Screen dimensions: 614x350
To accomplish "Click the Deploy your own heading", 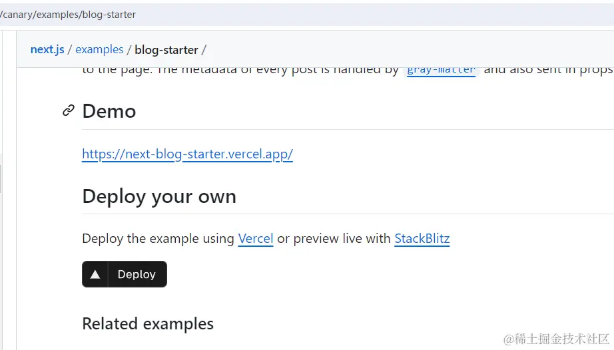I will (x=159, y=196).
